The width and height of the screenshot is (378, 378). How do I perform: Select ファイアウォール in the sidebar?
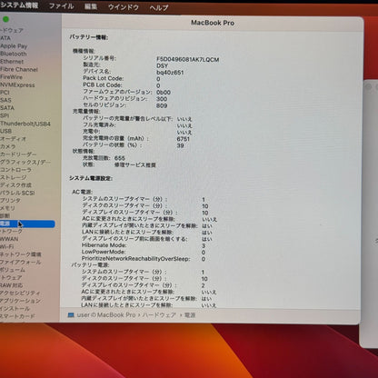20,262
